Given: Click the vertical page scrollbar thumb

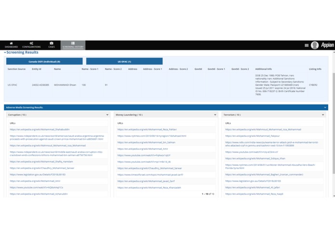Looking at the screenshot, I should [334, 123].
